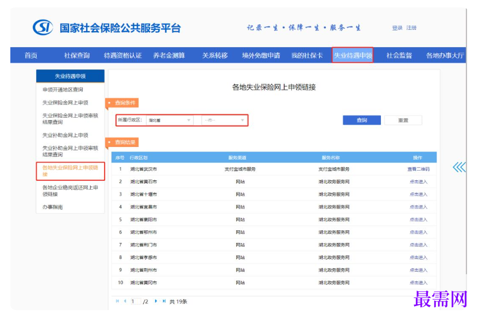Viewport: 478px width, 317px height.
Task: Open 失业保险金网上申领 sidebar item
Action: [65, 103]
